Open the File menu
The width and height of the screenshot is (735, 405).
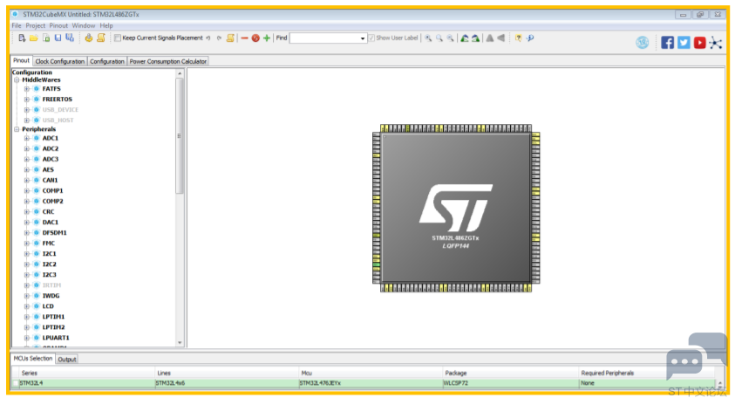pyautogui.click(x=17, y=26)
